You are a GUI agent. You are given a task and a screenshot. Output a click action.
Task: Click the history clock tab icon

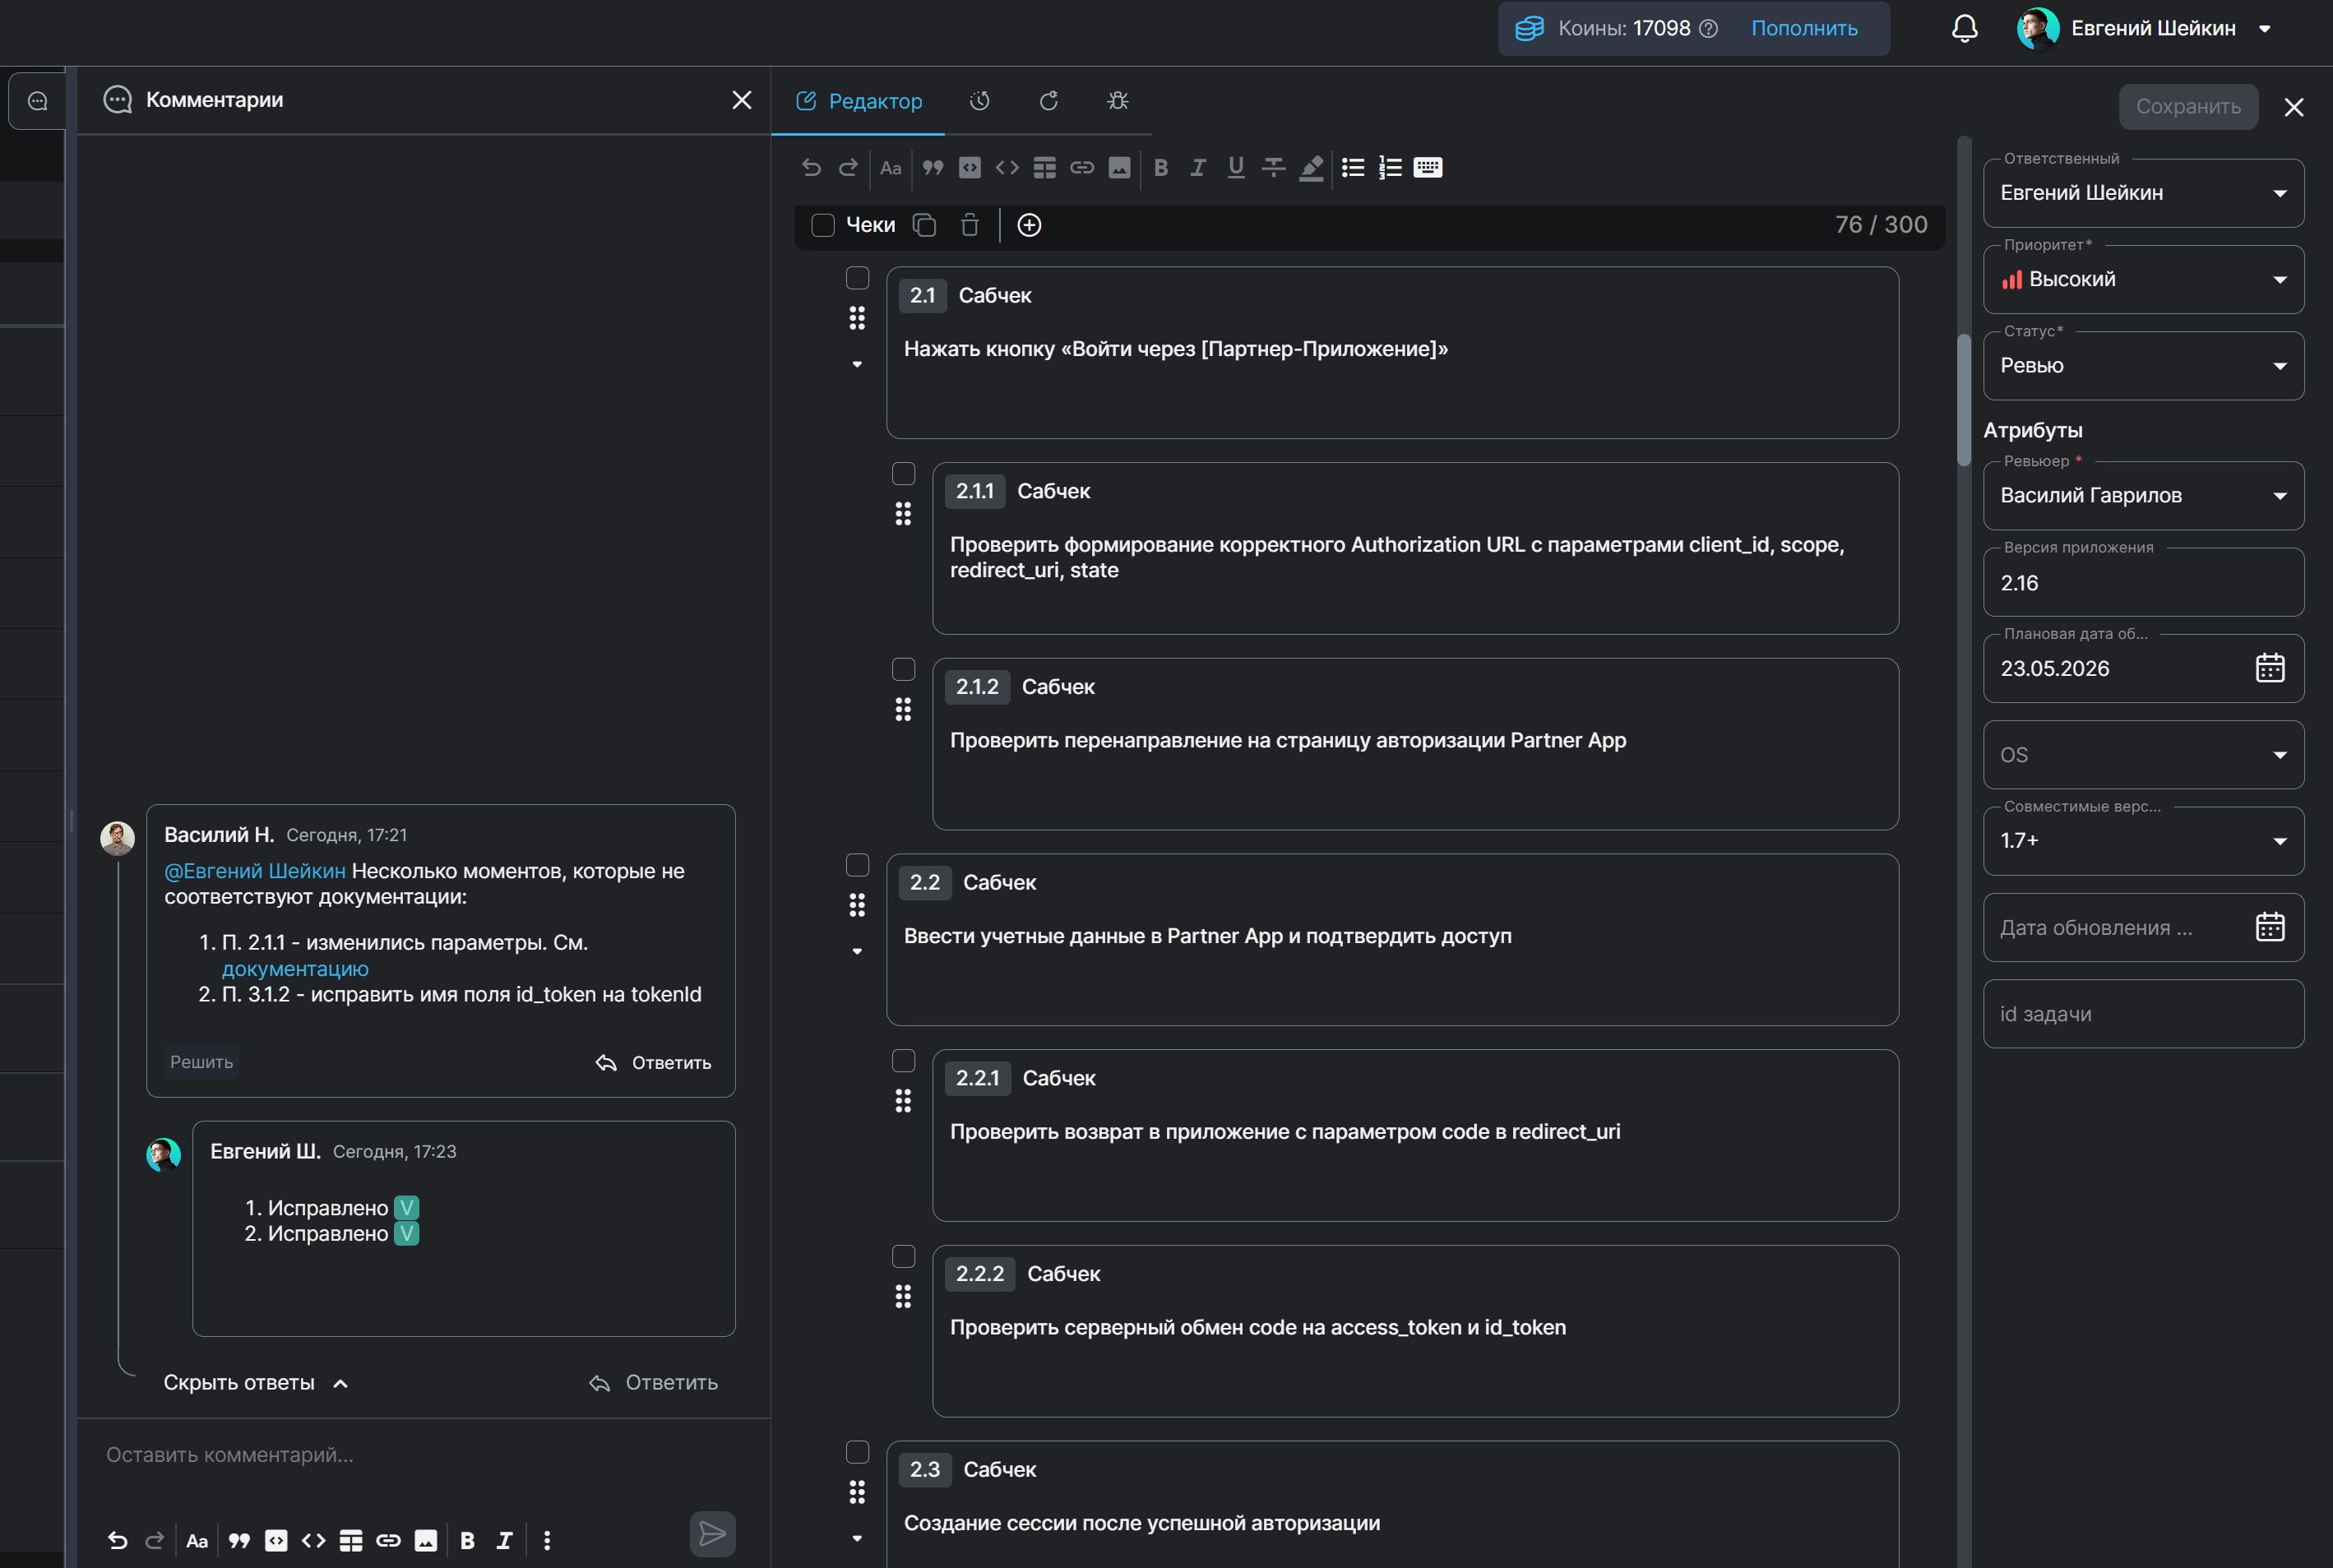click(979, 101)
